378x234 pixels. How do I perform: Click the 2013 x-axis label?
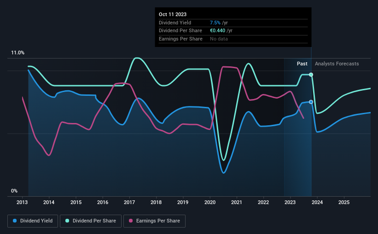point(22,202)
